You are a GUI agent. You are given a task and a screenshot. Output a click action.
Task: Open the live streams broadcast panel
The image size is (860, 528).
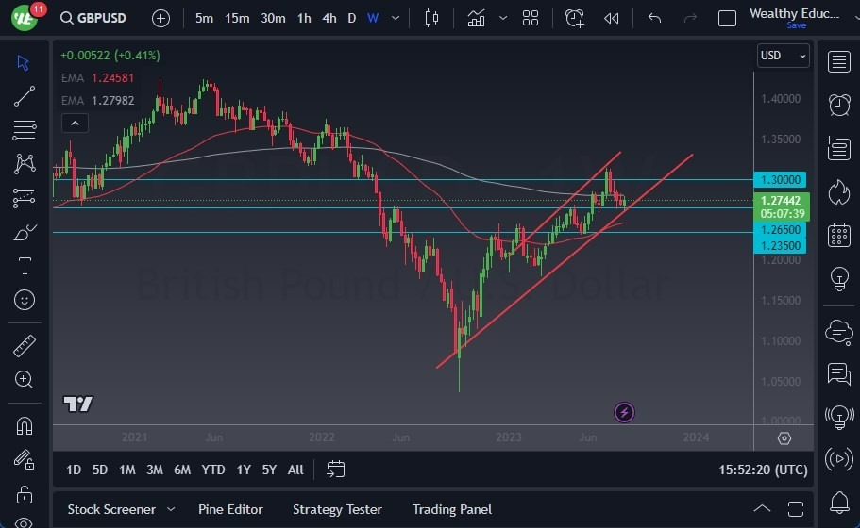point(839,459)
